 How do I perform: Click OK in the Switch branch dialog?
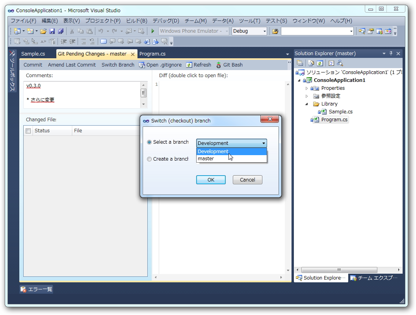pos(211,180)
